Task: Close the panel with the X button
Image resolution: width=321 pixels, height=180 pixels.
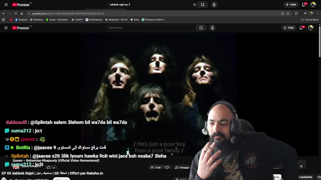Action: click(301, 166)
